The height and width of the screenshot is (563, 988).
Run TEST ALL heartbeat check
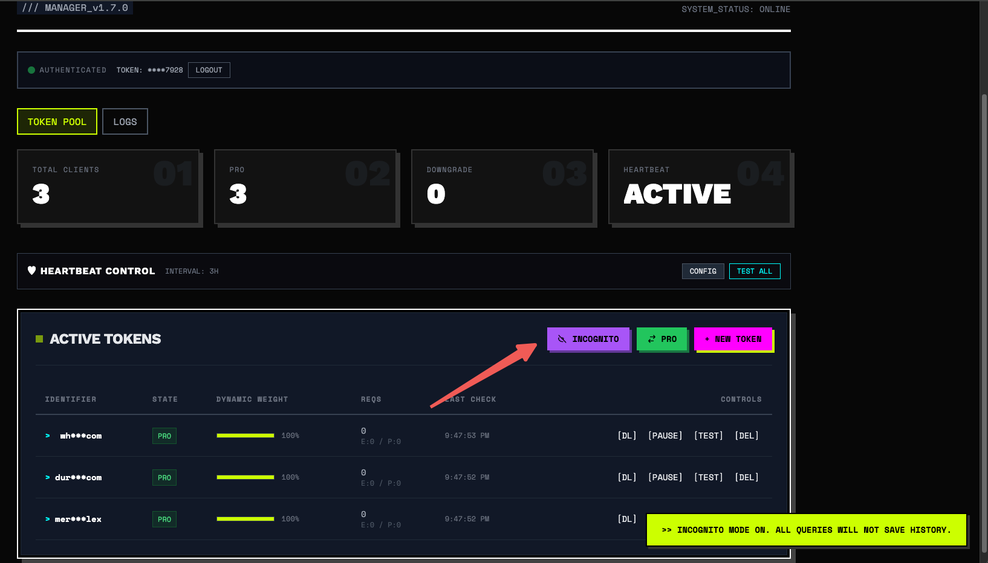[x=755, y=271]
